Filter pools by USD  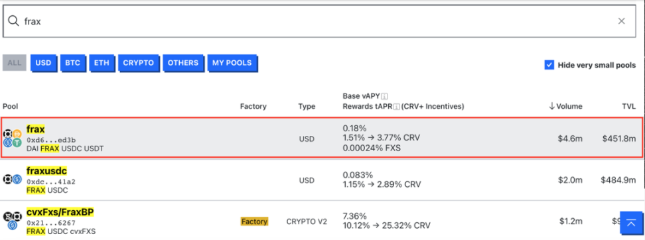click(44, 63)
